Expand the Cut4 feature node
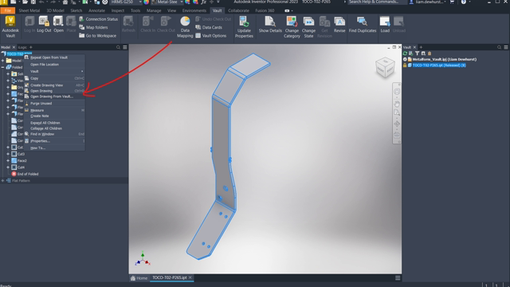Image resolution: width=510 pixels, height=287 pixels. click(x=8, y=167)
